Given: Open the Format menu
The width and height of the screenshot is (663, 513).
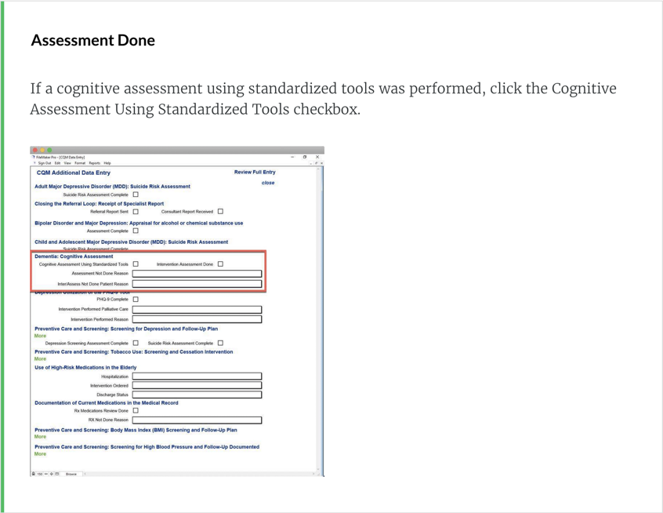Looking at the screenshot, I should [80, 163].
